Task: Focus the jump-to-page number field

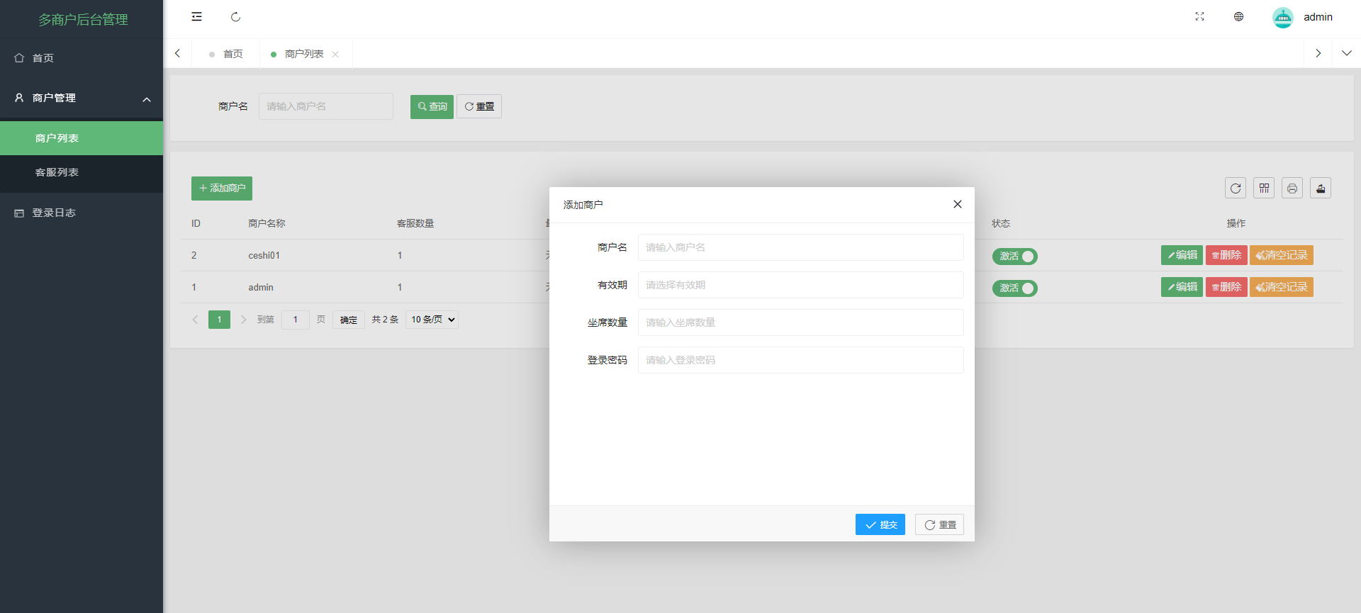Action: pos(296,320)
